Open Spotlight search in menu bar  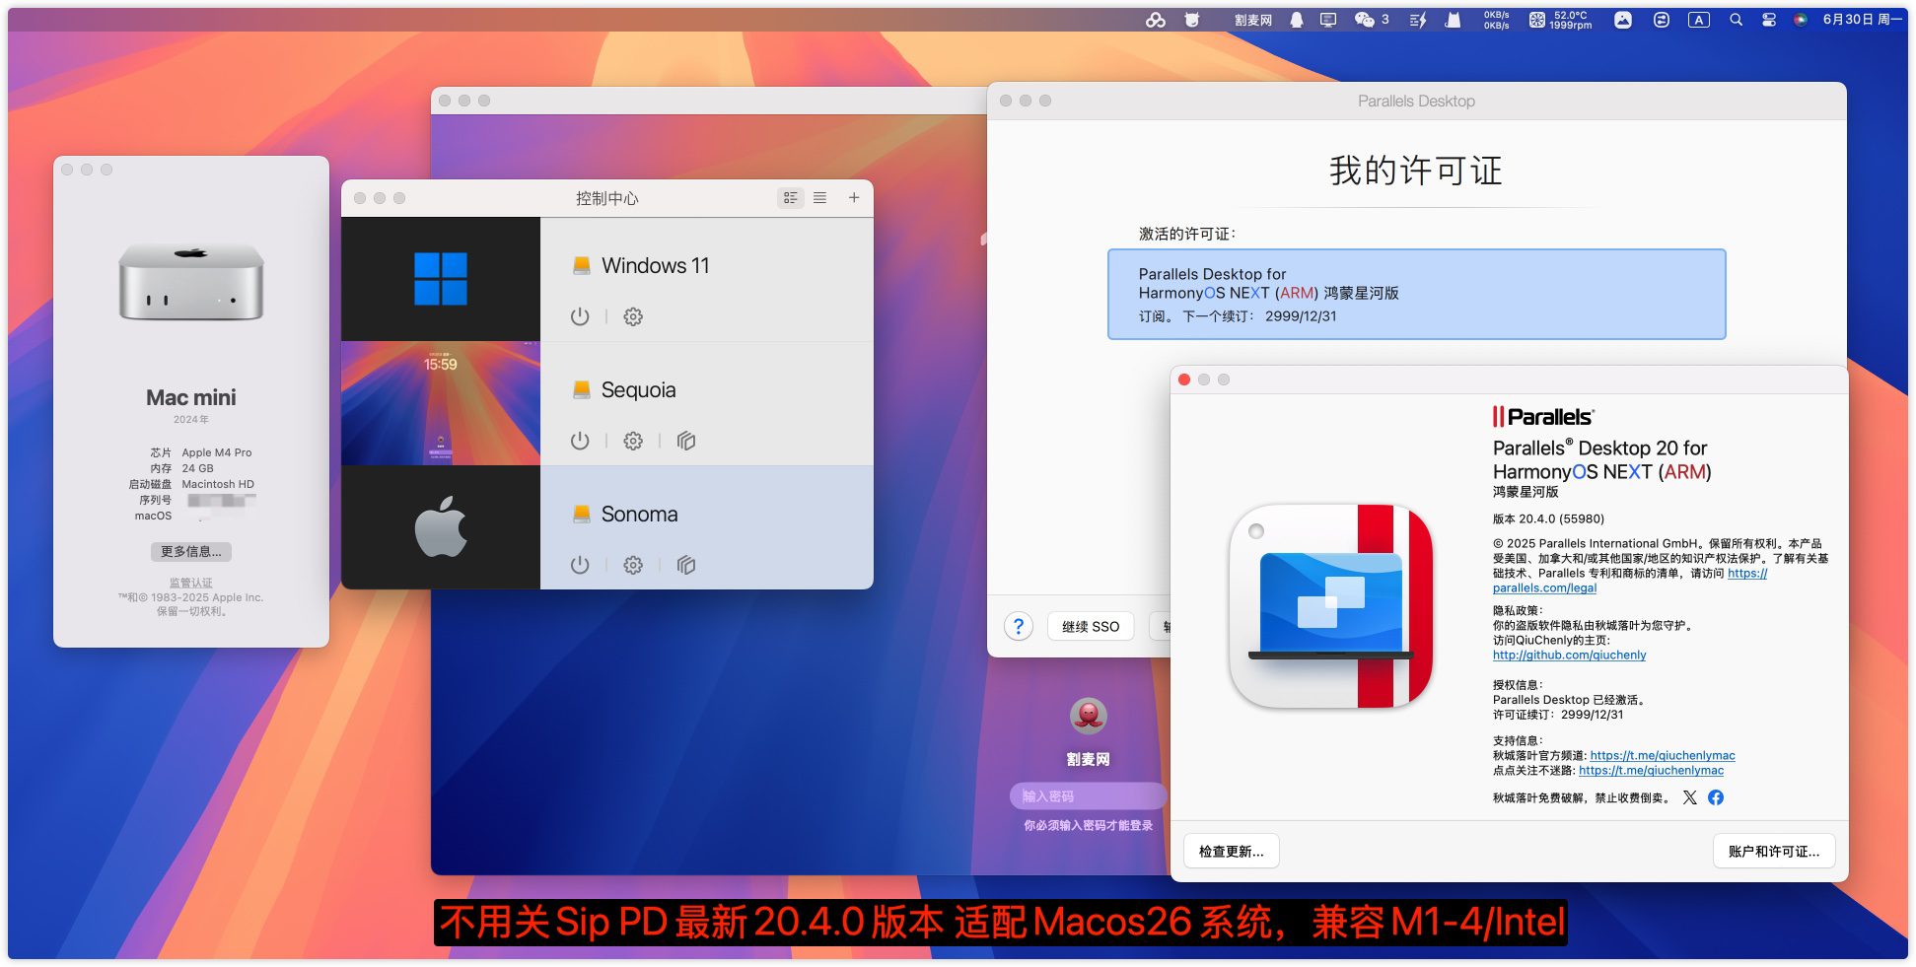click(x=1736, y=20)
